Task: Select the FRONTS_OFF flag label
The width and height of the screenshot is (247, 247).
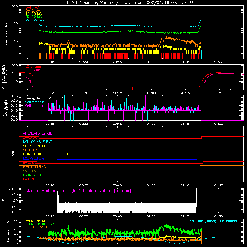Action: point(33,175)
